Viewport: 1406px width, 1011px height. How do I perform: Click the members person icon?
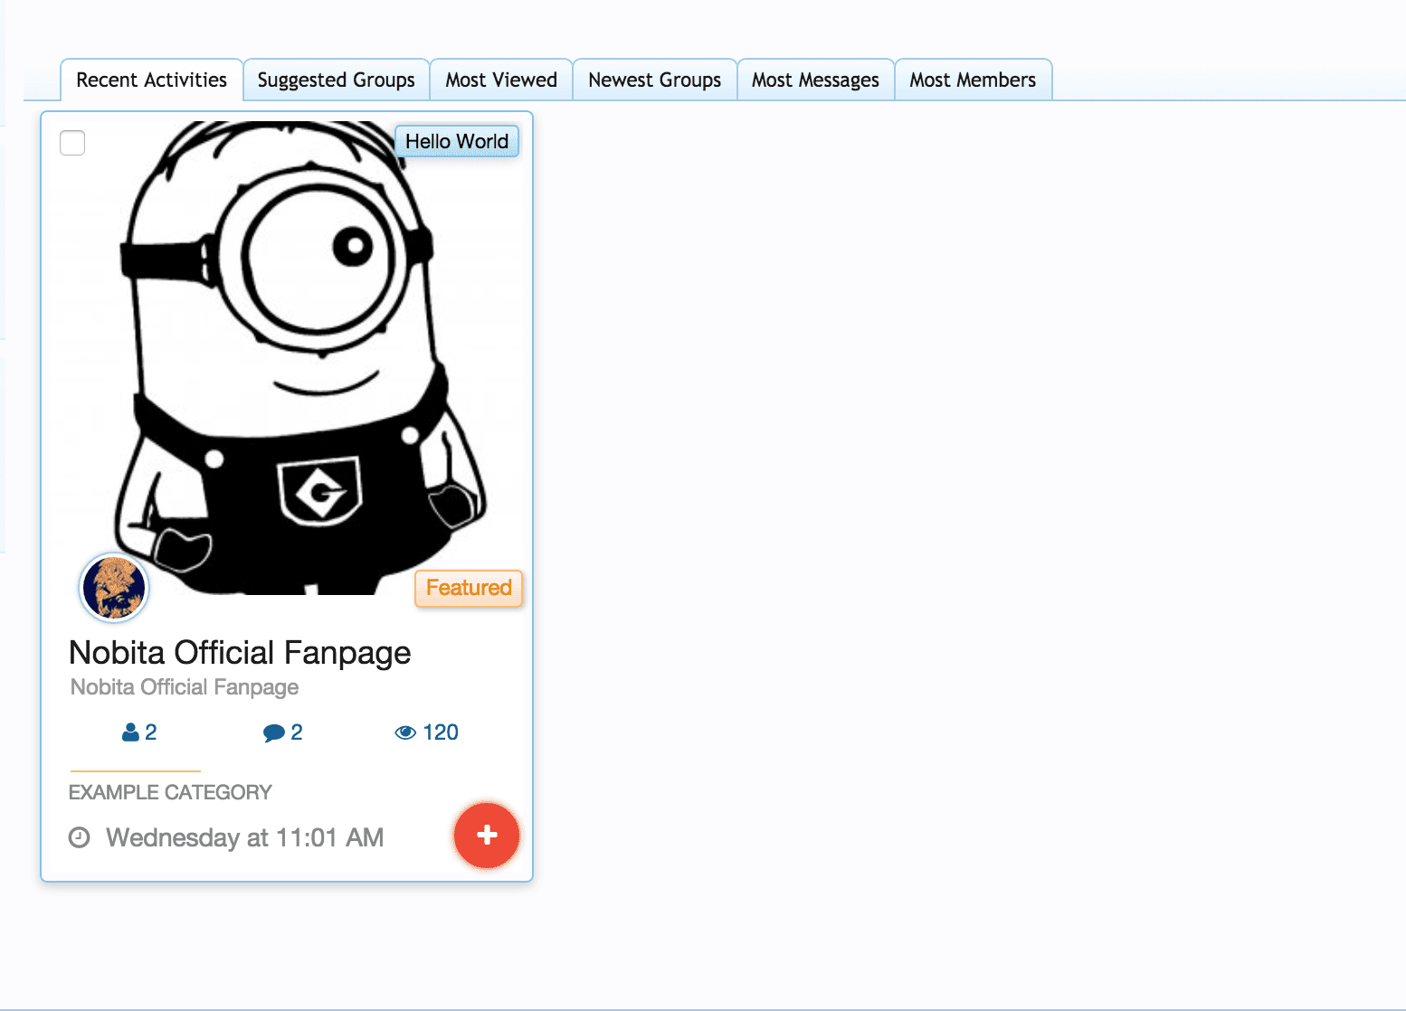point(130,732)
